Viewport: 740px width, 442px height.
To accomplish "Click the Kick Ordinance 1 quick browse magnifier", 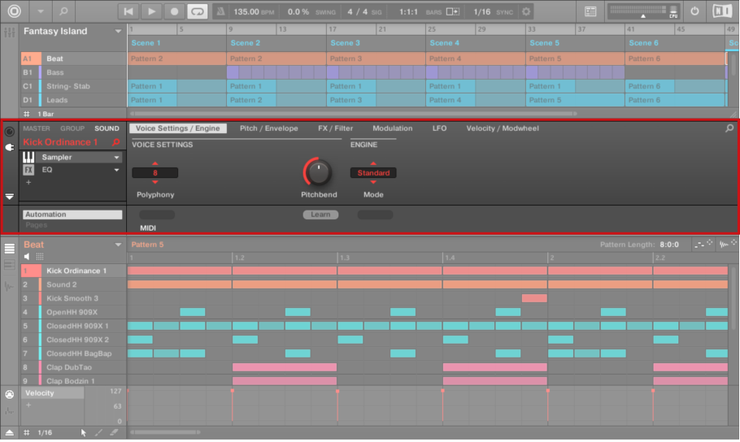I will [x=115, y=142].
